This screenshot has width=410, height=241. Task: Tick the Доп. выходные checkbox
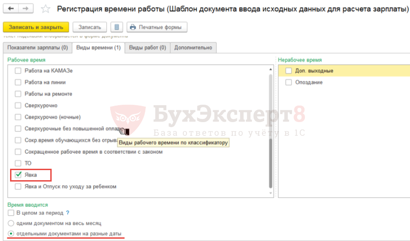288,71
